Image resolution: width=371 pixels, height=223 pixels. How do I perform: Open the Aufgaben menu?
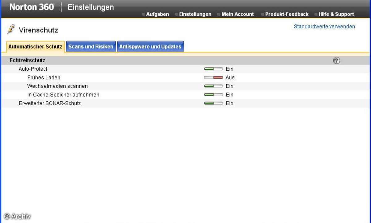157,14
